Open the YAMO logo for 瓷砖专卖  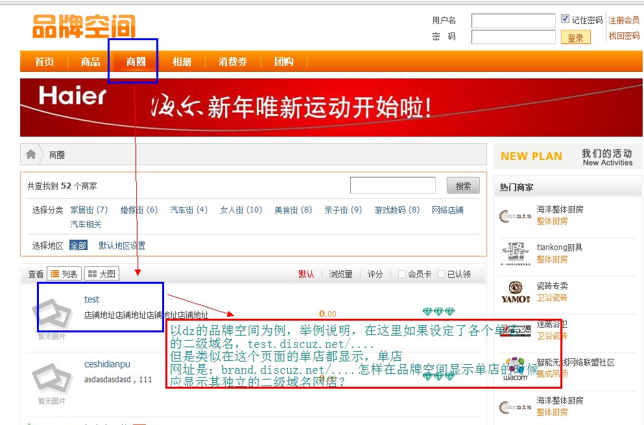pyautogui.click(x=516, y=292)
